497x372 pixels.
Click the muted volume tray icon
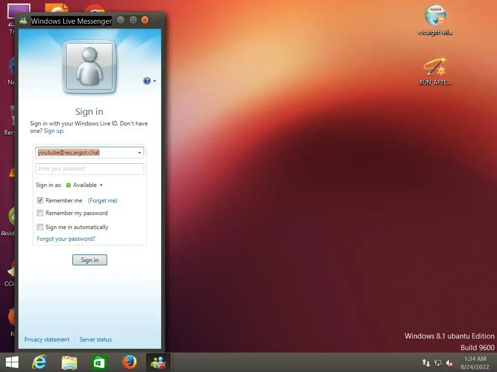pyautogui.click(x=449, y=363)
